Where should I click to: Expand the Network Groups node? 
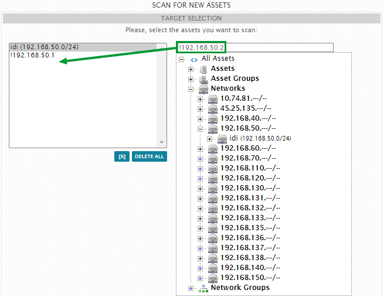point(191,288)
